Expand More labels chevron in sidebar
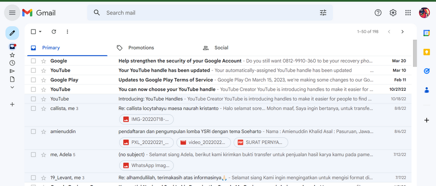The width and height of the screenshot is (436, 186). pyautogui.click(x=12, y=87)
